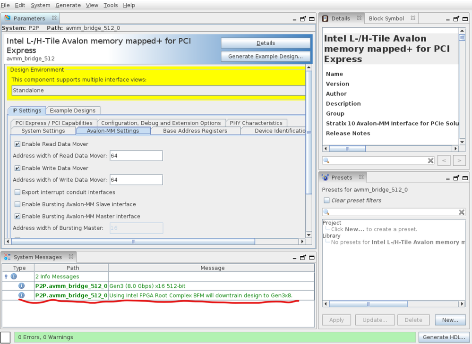Click the info icon for Root Complex BFM message
Image resolution: width=472 pixels, height=344 pixels.
pos(21,295)
